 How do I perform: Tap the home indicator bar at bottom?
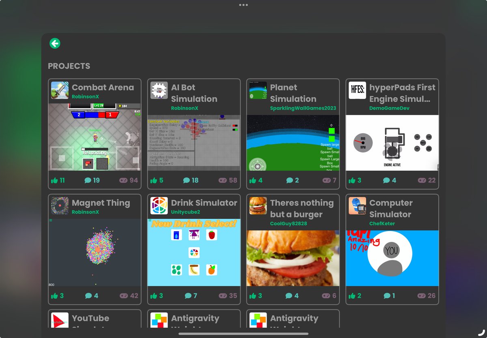point(243,334)
